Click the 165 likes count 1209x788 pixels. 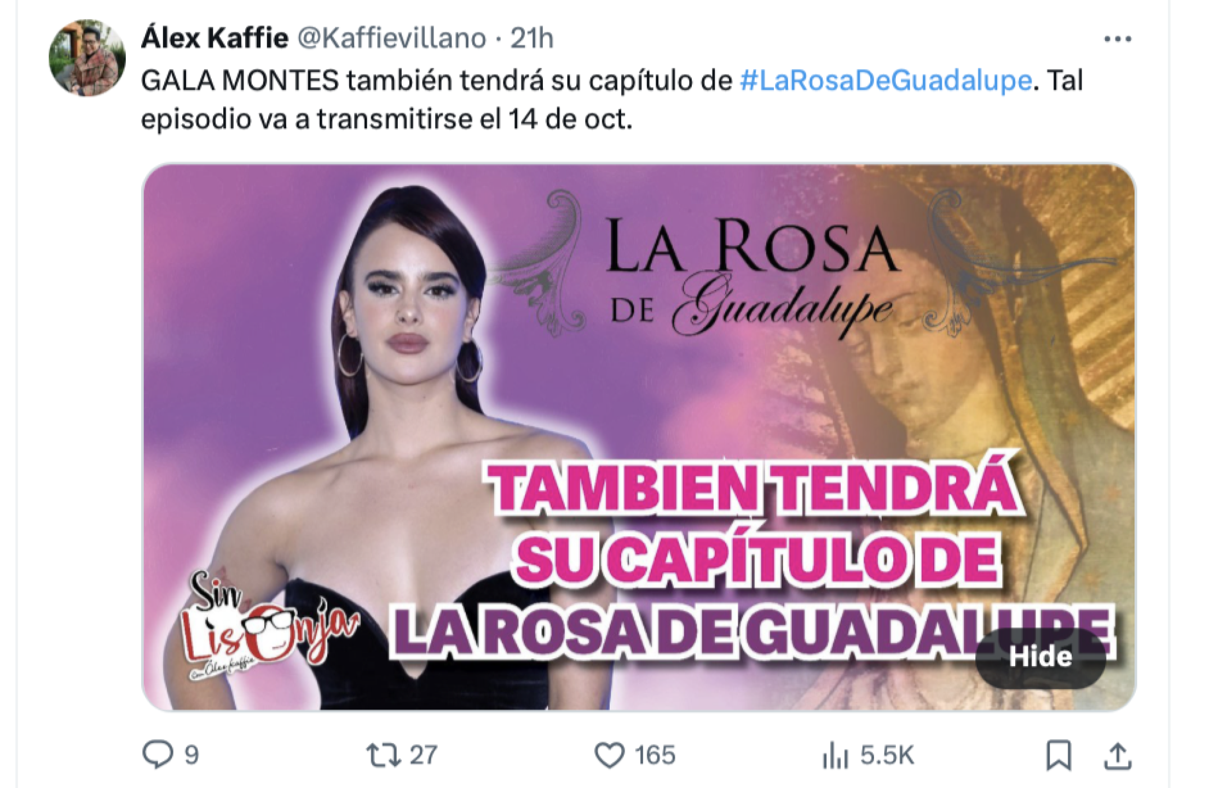pos(655,755)
